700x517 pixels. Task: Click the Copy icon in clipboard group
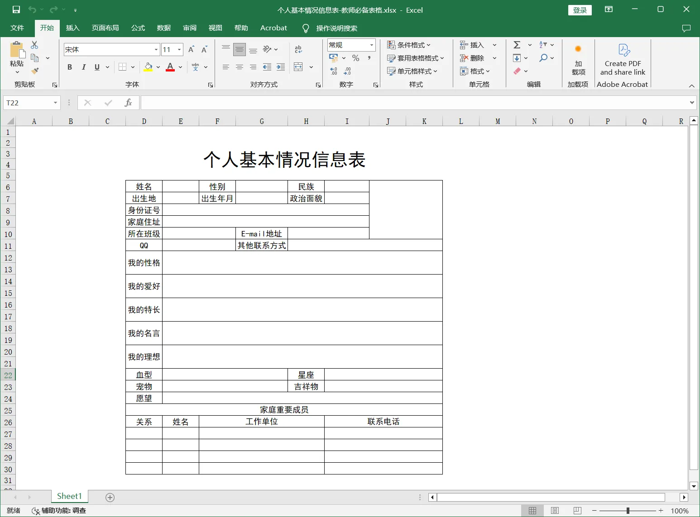(x=34, y=58)
